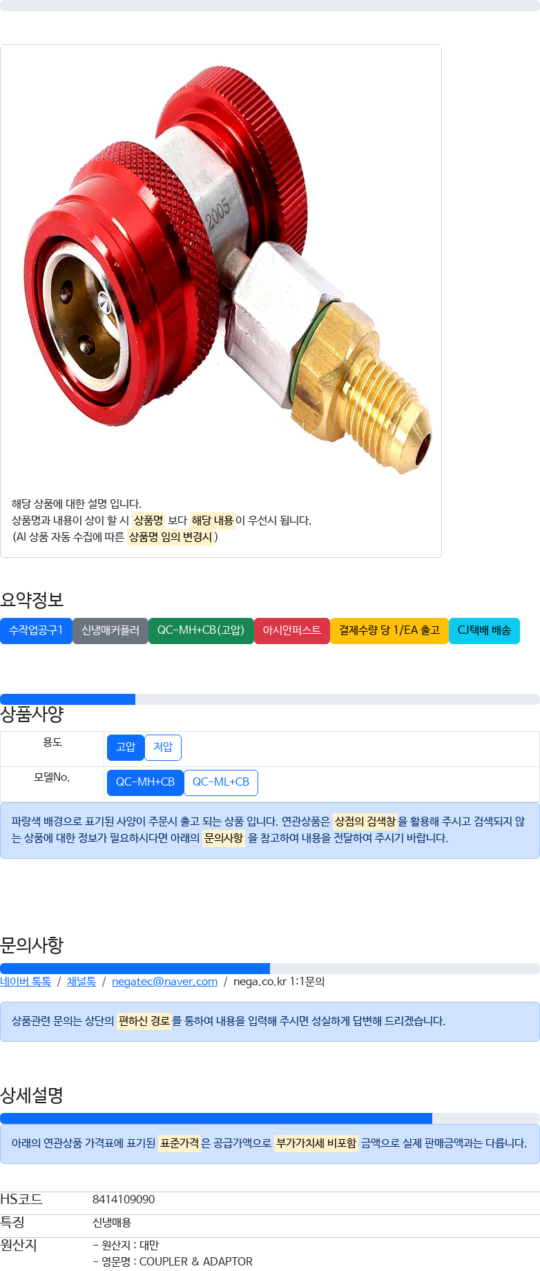Click the 아시안퍼스트 red tag

[292, 630]
